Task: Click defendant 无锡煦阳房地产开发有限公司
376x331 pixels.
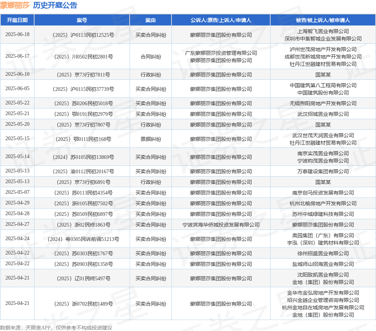Action: click(x=323, y=103)
